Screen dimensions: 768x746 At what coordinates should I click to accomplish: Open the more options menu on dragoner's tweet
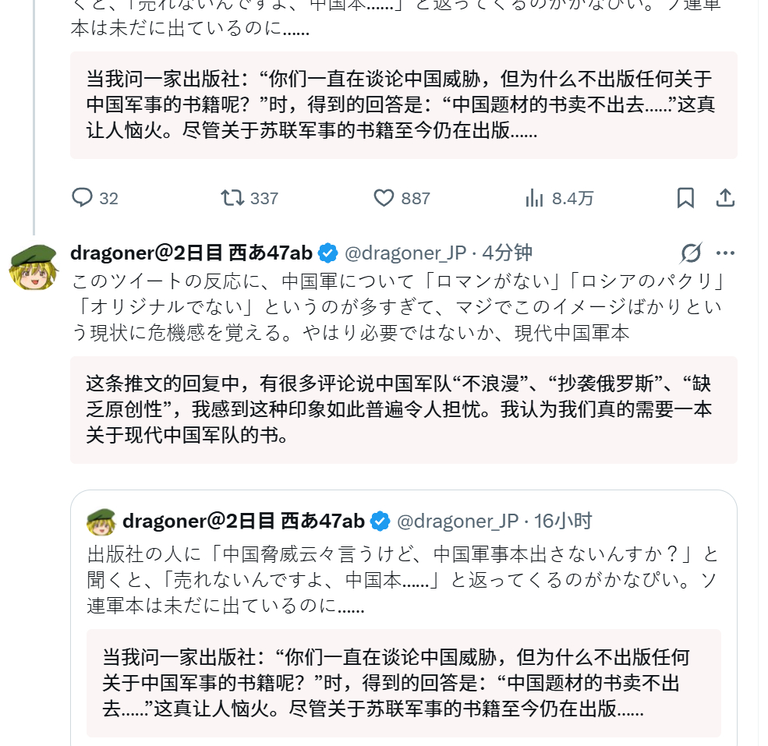pyautogui.click(x=726, y=252)
